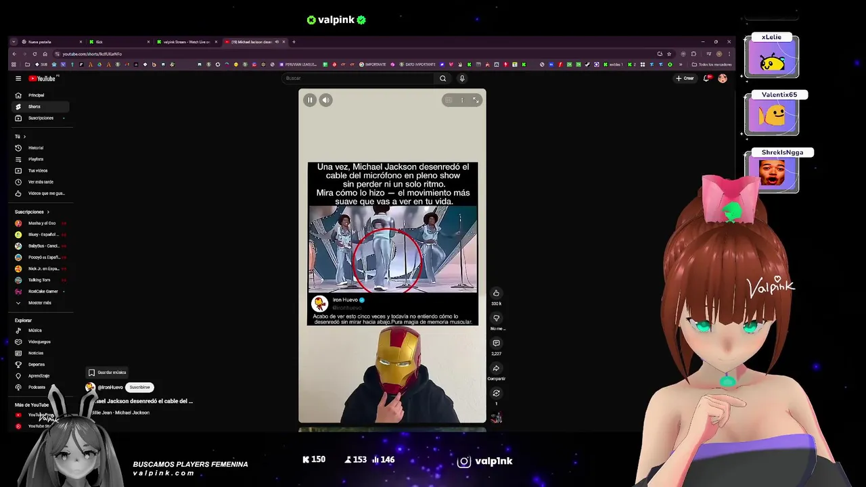The image size is (866, 487).
Task: Open the YouTube account avatar menu
Action: coord(723,78)
